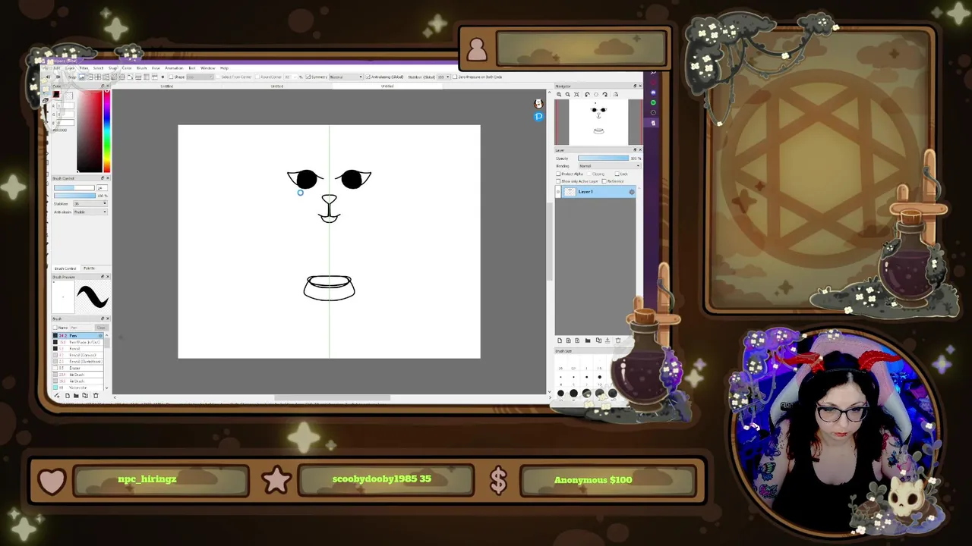This screenshot has height=546, width=972.
Task: Click the mascot icon above pixiv icon
Action: [x=538, y=103]
